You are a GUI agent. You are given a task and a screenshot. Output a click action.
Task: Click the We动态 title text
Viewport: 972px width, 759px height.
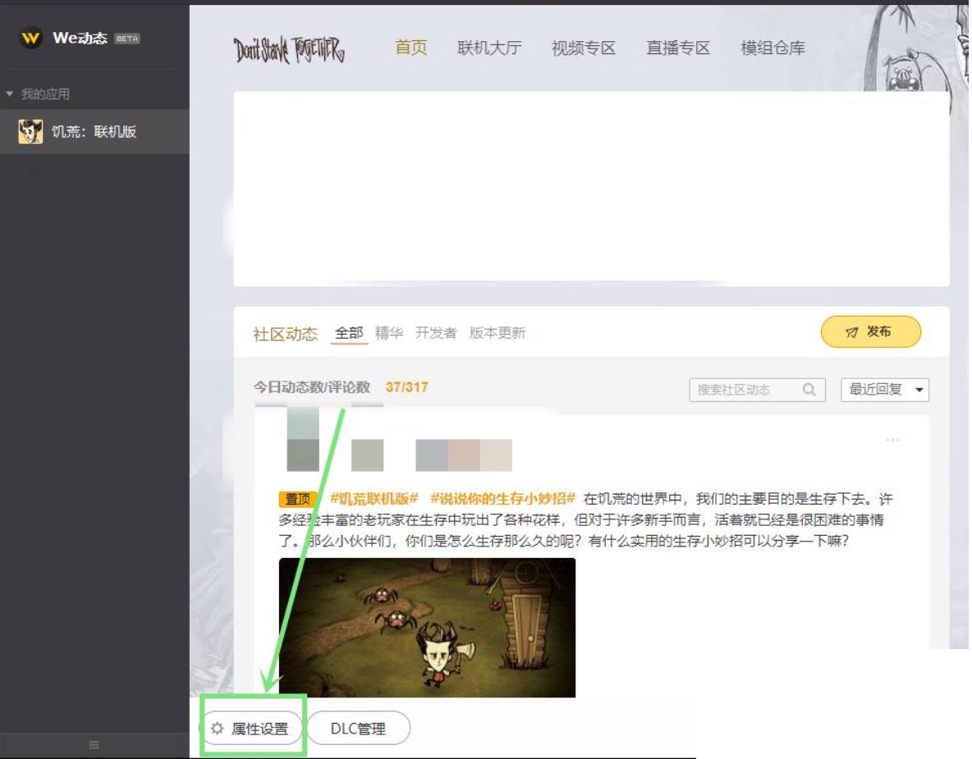pos(80,38)
